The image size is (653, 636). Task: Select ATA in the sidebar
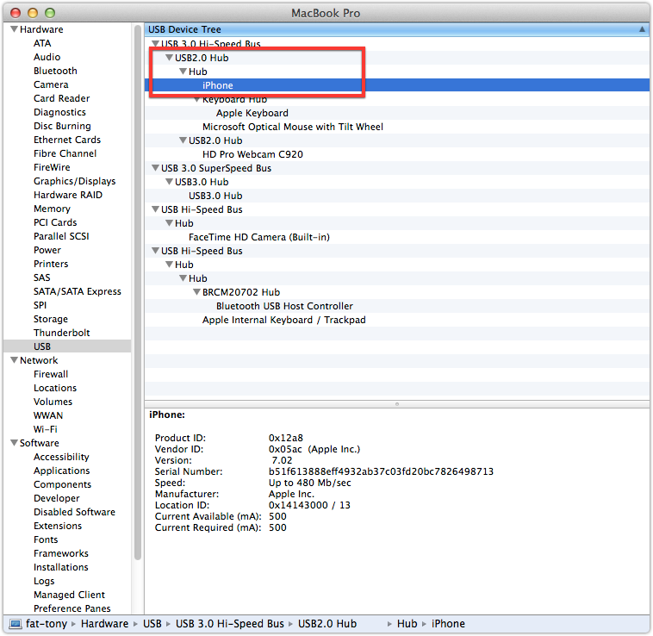42,43
